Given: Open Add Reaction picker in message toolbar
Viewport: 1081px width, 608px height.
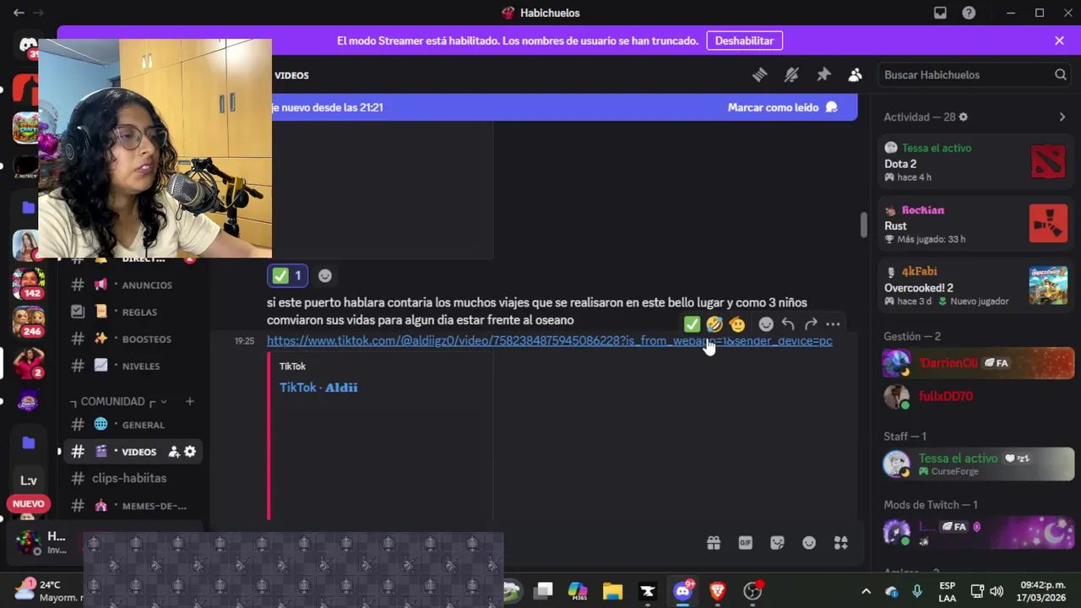Looking at the screenshot, I should coord(766,324).
